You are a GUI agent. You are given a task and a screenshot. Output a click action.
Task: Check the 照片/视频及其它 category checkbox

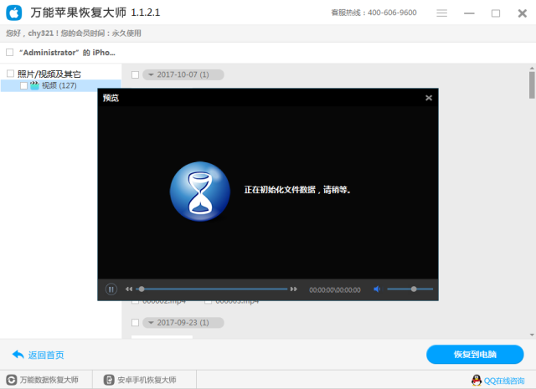[x=10, y=74]
